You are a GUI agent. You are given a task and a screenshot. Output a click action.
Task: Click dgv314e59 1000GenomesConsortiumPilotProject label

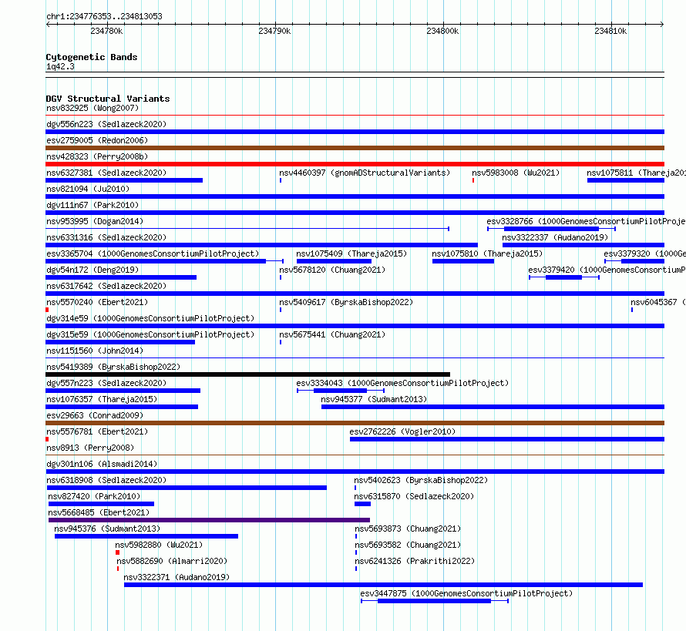(x=150, y=318)
